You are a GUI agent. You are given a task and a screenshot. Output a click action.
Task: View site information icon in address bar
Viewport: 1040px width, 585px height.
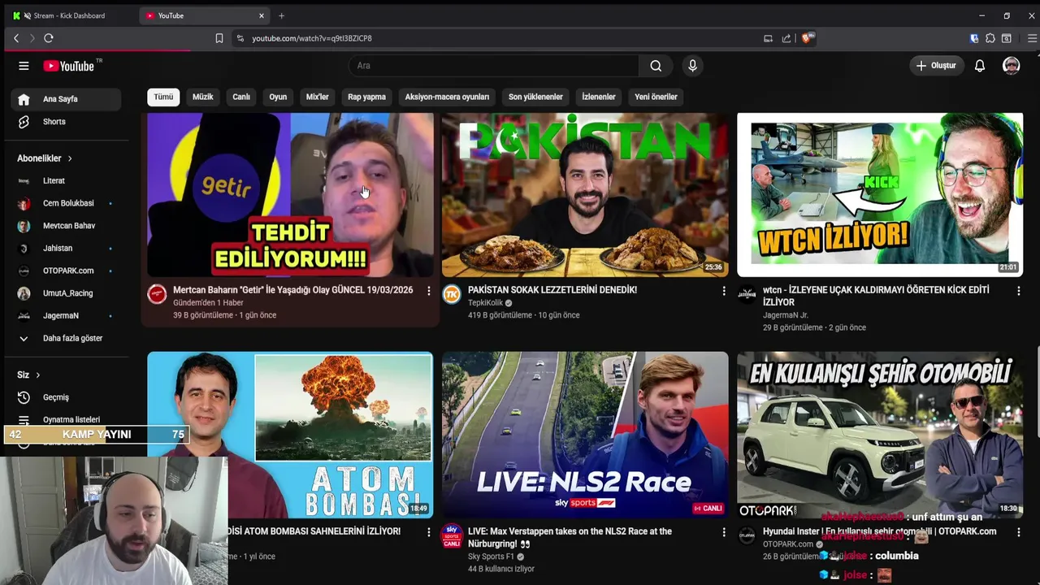[x=240, y=38]
